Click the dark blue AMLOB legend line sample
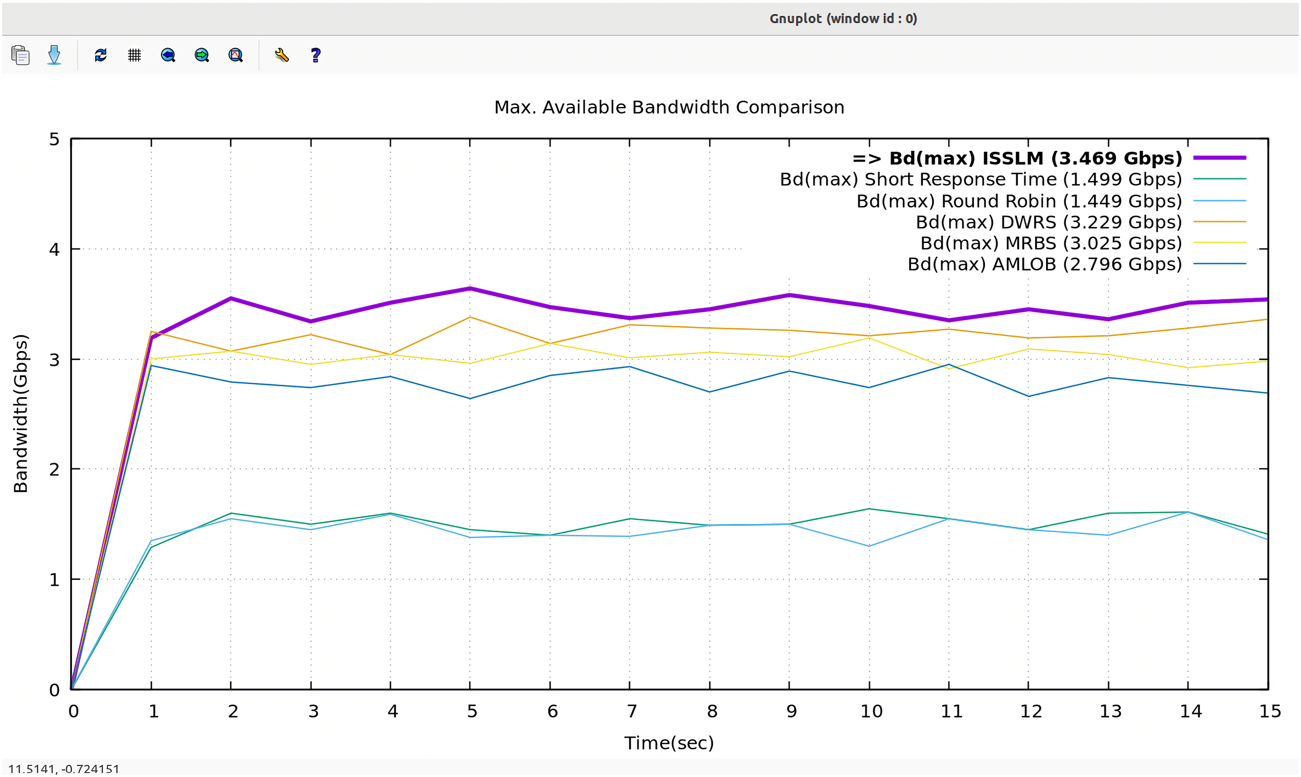This screenshot has height=777, width=1301. click(1219, 264)
